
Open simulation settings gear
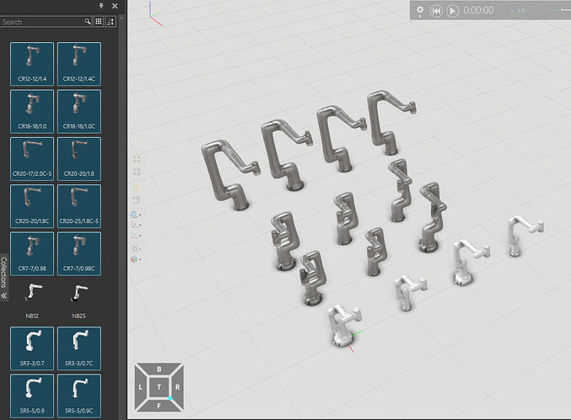(420, 10)
